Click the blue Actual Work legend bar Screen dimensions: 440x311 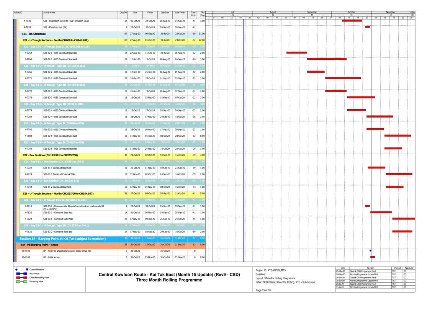tap(21, 273)
